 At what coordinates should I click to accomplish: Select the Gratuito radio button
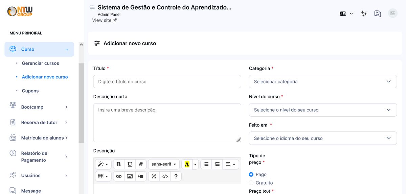(251, 183)
